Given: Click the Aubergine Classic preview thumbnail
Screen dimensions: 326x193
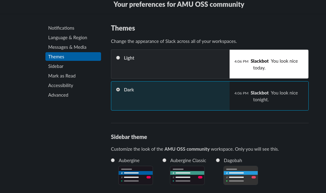Looking at the screenshot, I should pos(187,175).
